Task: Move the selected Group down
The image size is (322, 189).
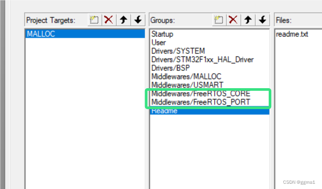Action: 262,20
